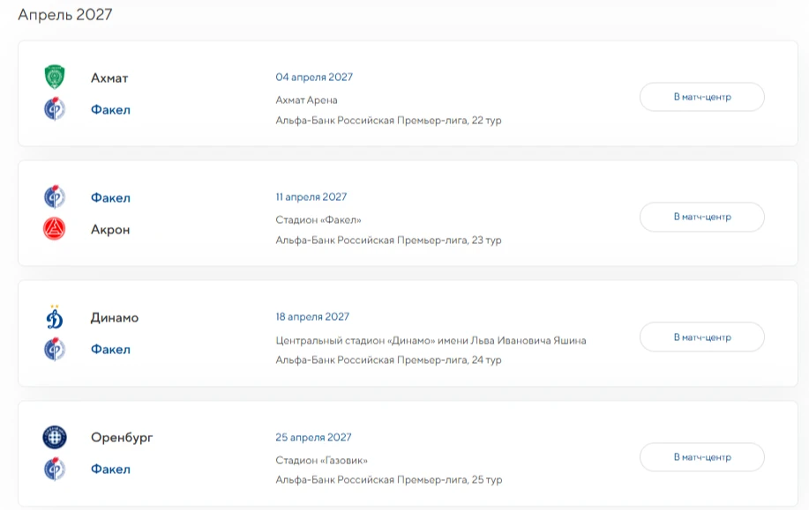Image resolution: width=809 pixels, height=510 pixels.
Task: Click Факел name in the Akron match card
Action: [x=110, y=198]
